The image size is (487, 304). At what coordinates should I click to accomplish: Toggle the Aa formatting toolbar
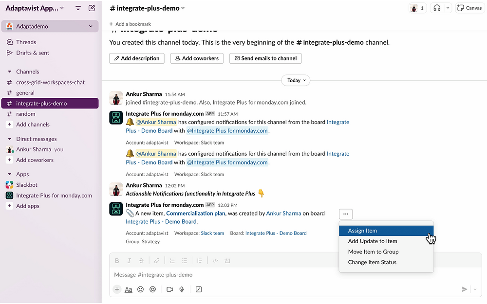pos(128,289)
